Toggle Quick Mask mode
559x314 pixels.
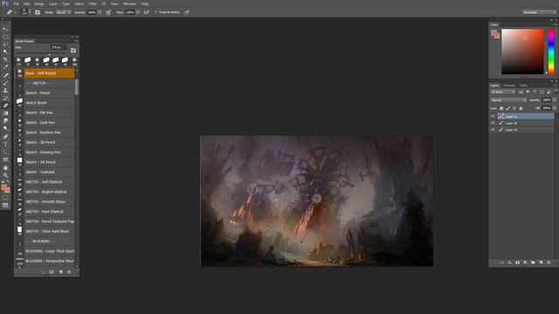coord(5,198)
